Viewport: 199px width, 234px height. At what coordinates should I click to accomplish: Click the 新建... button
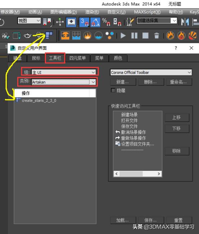pos(123,82)
